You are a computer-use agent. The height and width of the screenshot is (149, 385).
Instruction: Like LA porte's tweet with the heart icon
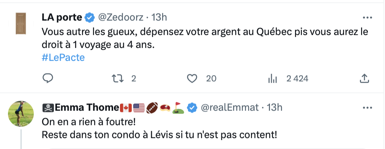(x=192, y=79)
